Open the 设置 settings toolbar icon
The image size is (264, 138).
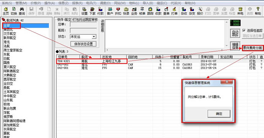pyautogui.click(x=84, y=11)
